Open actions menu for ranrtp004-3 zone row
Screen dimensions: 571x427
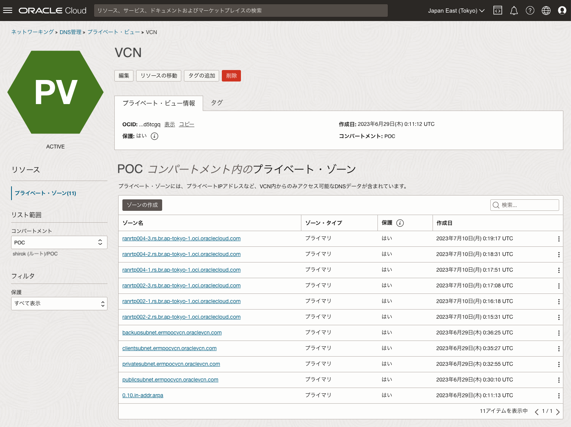point(559,239)
